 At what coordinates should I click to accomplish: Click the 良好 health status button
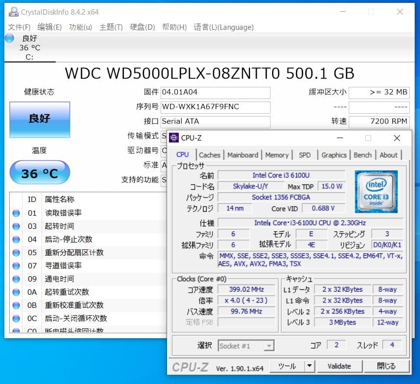40,120
